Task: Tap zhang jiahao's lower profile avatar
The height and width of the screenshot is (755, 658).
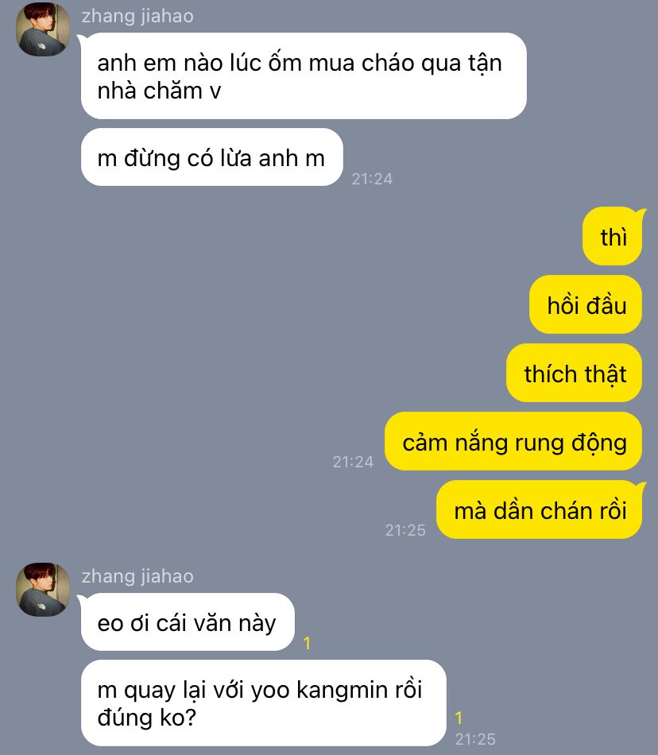Action: (43, 590)
